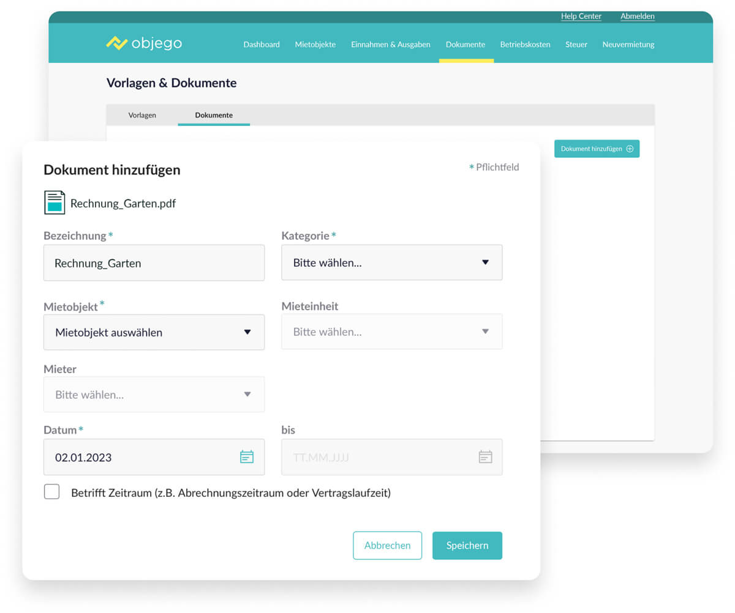Click the objego logo icon
735x613 pixels.
coord(116,43)
